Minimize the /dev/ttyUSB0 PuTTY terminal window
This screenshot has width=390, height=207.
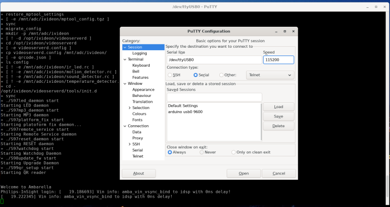click(x=368, y=7)
